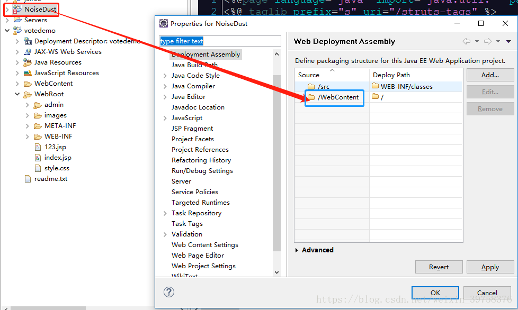Collapse the votedemo project node
This screenshot has height=310, width=518.
[x=7, y=31]
